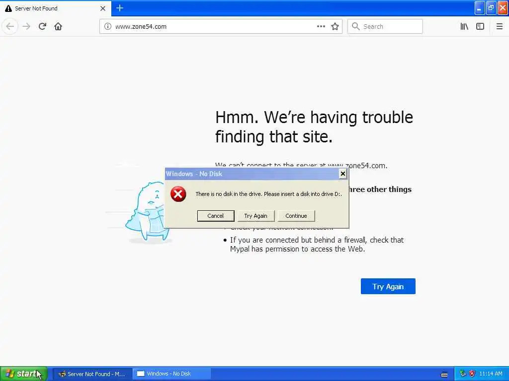Screen dimensions: 509x381
Task: Minimize the browser window
Action: pos(479,8)
